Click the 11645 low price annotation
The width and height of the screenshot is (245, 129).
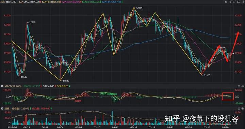(x=24, y=77)
